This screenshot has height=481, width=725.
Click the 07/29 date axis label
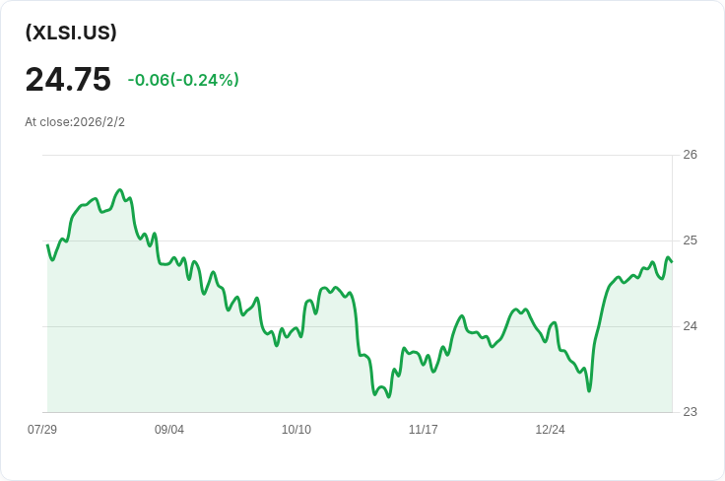tap(42, 430)
